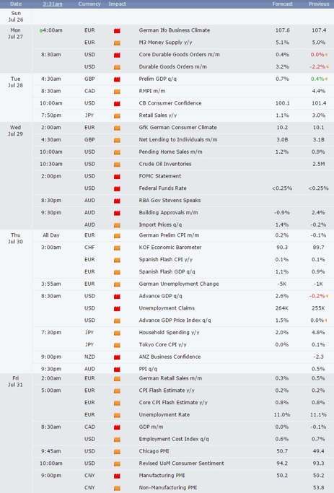Click the green marker next to the 4:00am time
Viewport: 334px width, 493px height.
point(41,30)
